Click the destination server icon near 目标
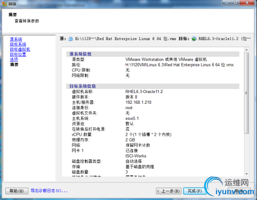The width and height of the screenshot is (257, 200). click(x=194, y=39)
